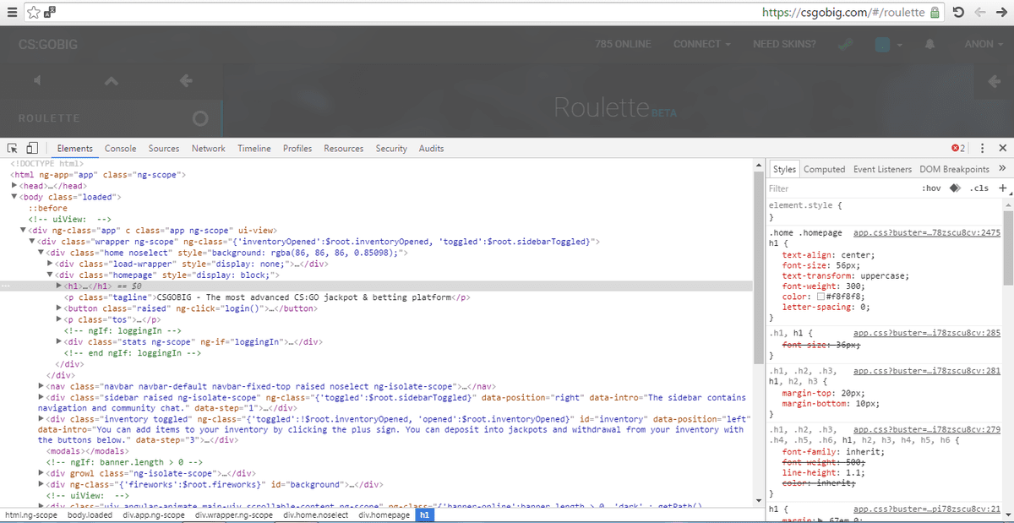Click the bookmark star icon
1014x523 pixels.
[x=33, y=13]
